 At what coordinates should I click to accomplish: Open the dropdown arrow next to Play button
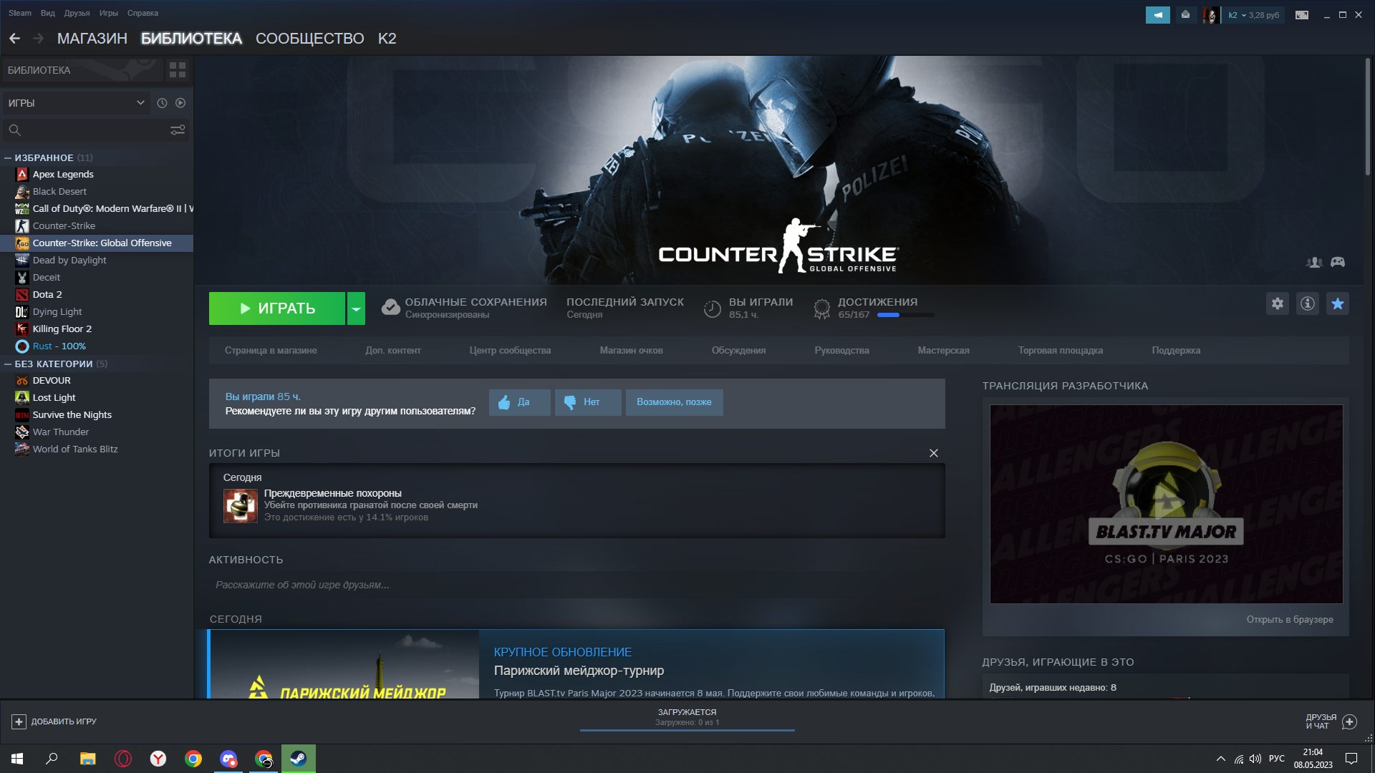click(x=357, y=308)
